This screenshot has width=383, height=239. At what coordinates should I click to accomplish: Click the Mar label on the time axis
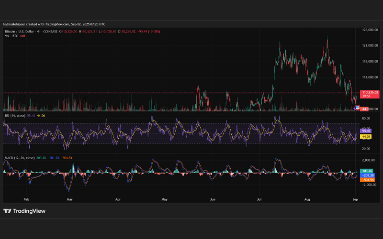click(x=70, y=199)
